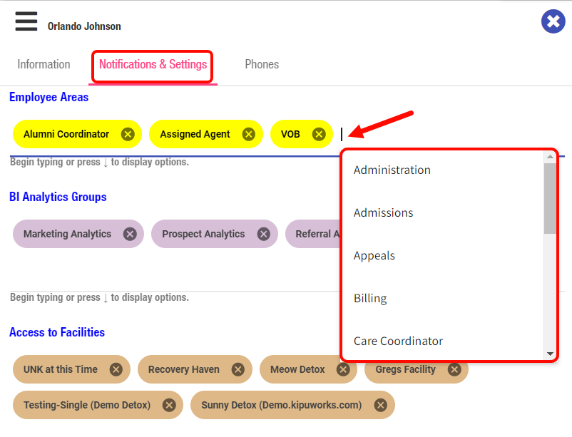The image size is (572, 437).
Task: Remove Prospect Analytics group chip
Action: point(264,234)
